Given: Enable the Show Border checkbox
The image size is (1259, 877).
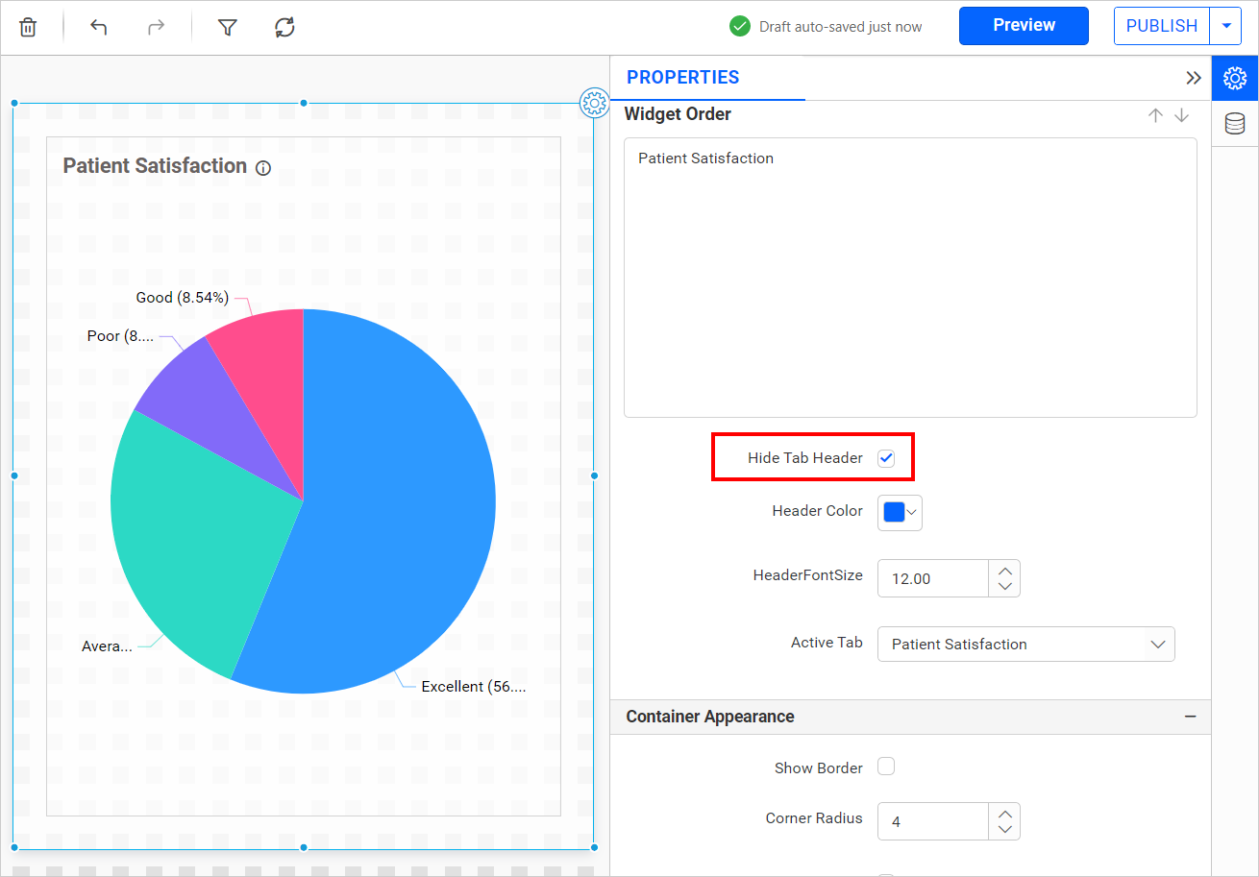Looking at the screenshot, I should [x=886, y=767].
